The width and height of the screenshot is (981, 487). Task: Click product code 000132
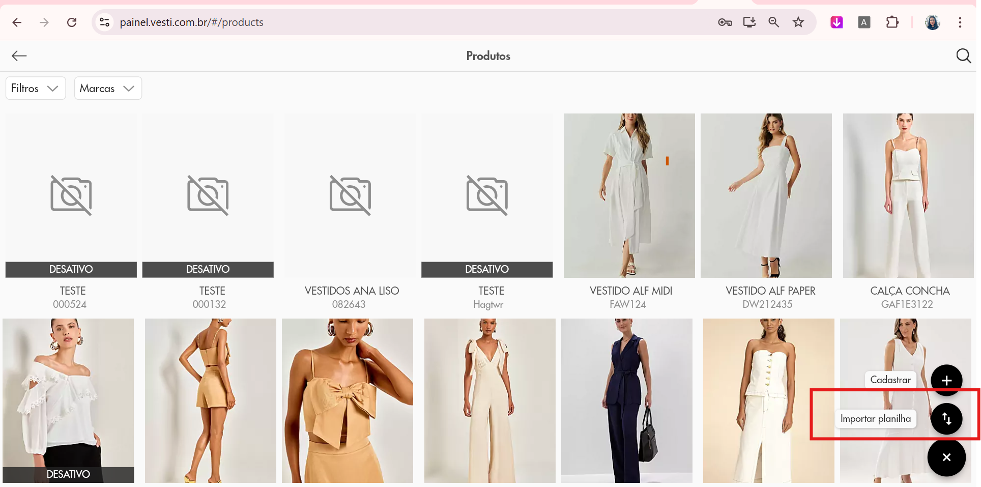(x=209, y=304)
